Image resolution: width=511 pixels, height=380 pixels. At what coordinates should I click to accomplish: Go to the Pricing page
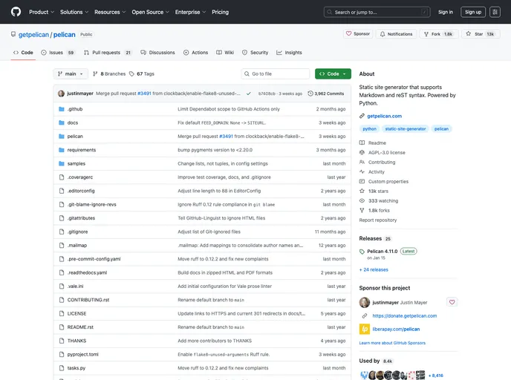tap(221, 12)
